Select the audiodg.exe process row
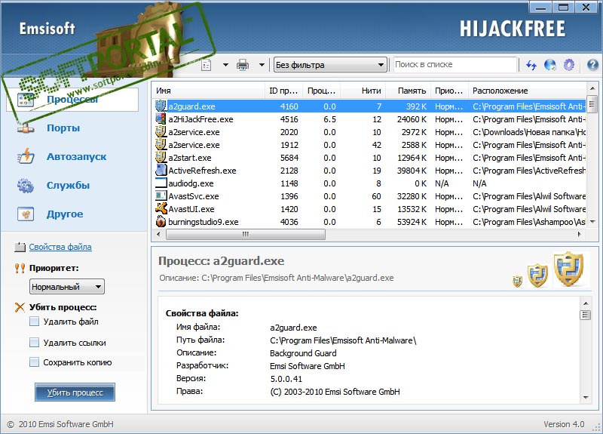This screenshot has height=434, width=603. pos(369,183)
